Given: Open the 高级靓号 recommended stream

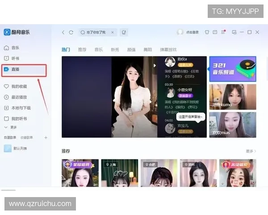Looking at the screenshot, I should click(x=238, y=173).
